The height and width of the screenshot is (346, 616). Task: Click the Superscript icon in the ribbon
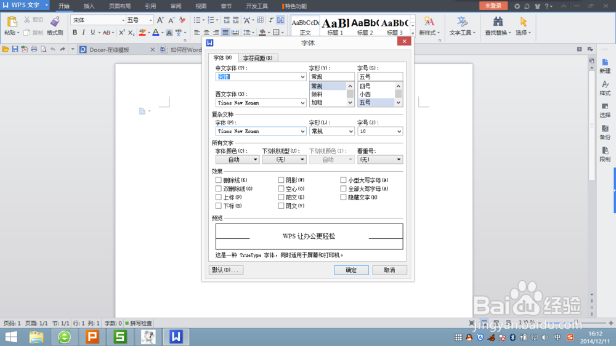pyautogui.click(x=122, y=33)
